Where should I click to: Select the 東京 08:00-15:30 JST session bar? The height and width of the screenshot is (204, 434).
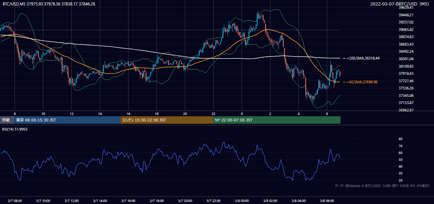(68, 120)
